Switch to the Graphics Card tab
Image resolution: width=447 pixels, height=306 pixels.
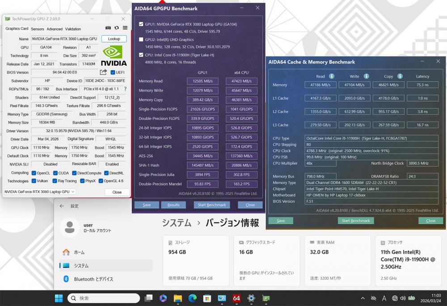(x=17, y=29)
